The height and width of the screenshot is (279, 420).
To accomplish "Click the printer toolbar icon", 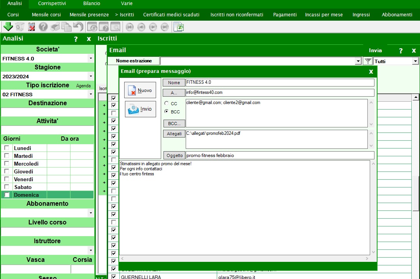I will point(55,27).
